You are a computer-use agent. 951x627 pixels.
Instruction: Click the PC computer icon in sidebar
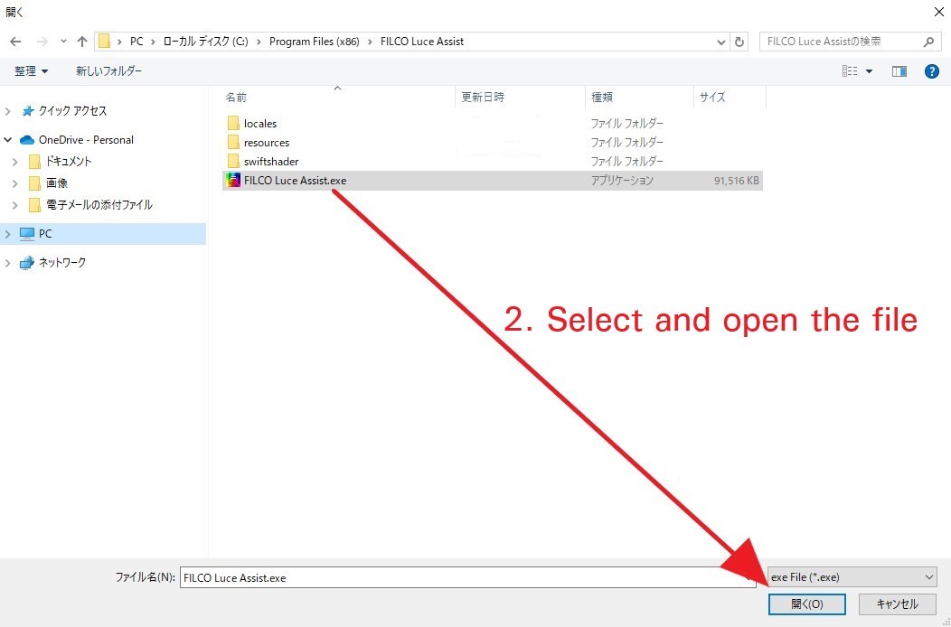[x=27, y=234]
